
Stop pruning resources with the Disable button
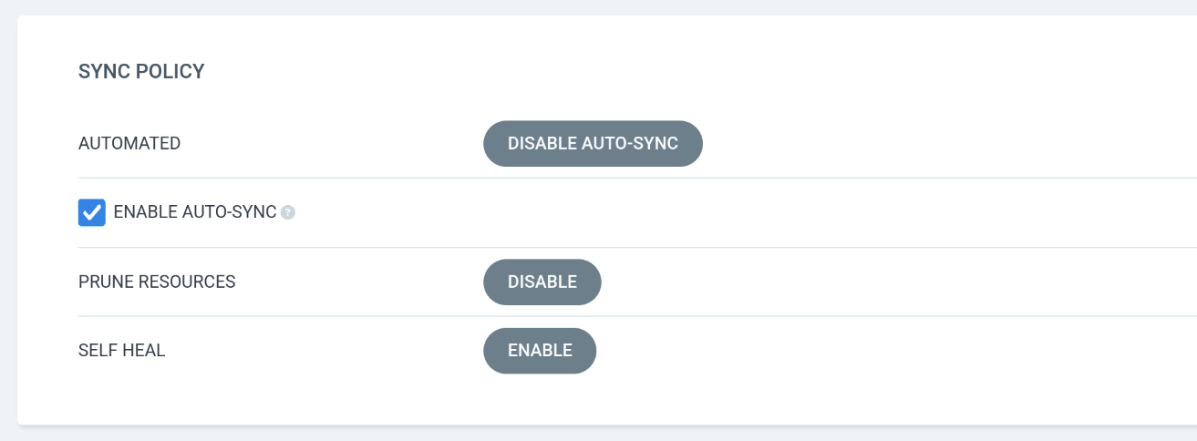[x=542, y=282]
